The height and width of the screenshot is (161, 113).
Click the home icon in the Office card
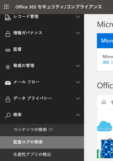104,102
